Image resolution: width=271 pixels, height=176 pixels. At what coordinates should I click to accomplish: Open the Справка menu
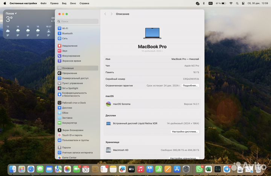coord(84,3)
